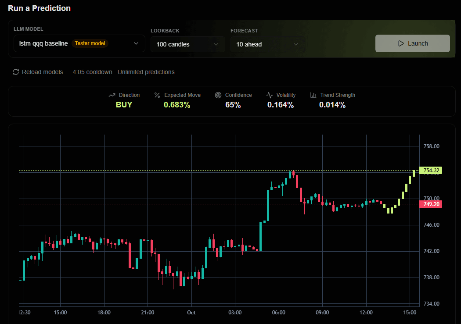Screen dimensions: 461x324
Task: Click the 738.00 price axis label
Action: point(431,278)
